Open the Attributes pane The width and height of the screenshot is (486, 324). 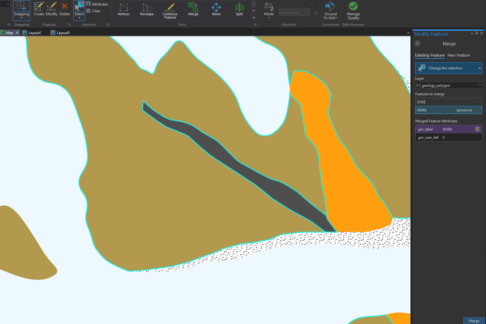97,4
